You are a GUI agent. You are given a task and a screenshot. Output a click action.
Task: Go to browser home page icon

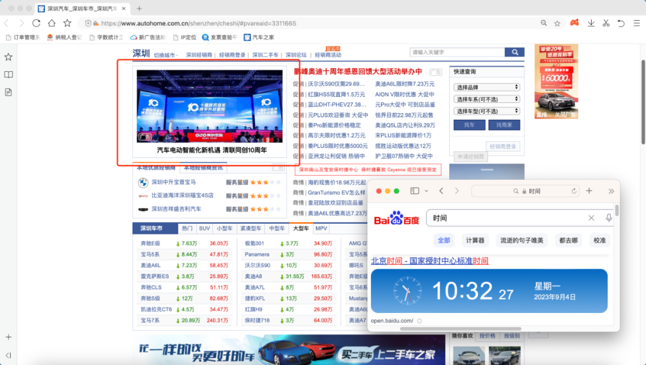pos(51,23)
